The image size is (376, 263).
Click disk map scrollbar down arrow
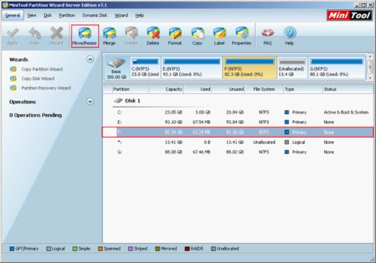coord(370,78)
